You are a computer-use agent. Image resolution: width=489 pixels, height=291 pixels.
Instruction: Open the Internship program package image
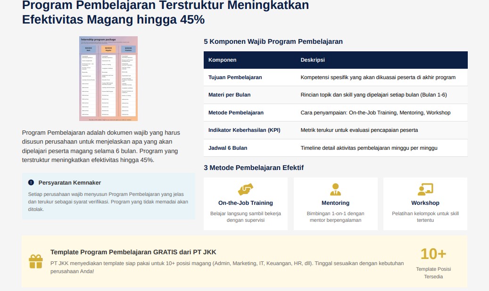click(108, 79)
